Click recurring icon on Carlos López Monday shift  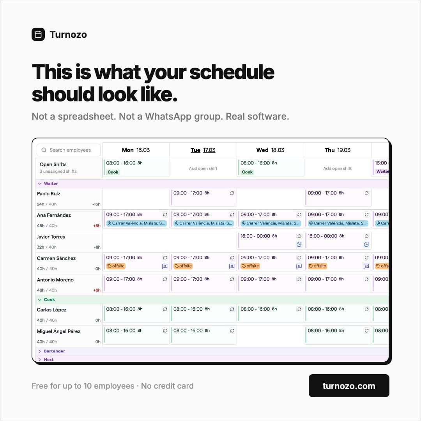[x=165, y=309]
